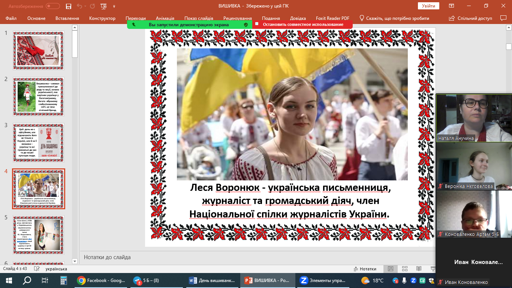Image resolution: width=512 pixels, height=288 pixels.
Task: Click the Zoom tray icon
Action: [413, 280]
